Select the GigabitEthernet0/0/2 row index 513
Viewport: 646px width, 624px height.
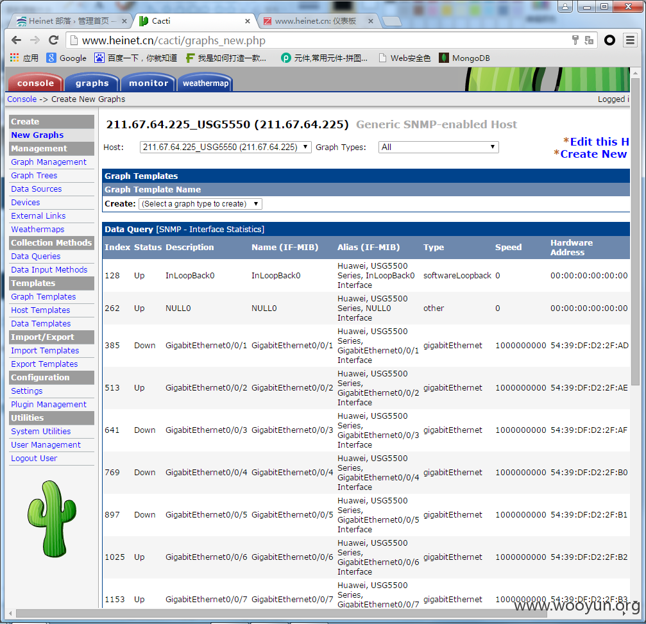click(366, 387)
